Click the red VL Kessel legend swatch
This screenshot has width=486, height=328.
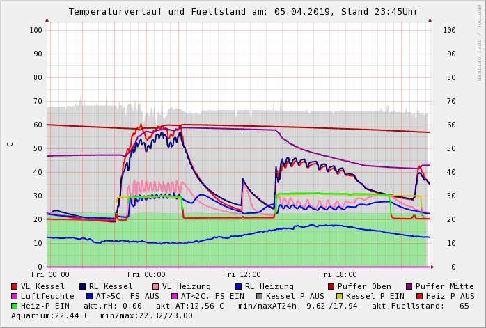click(x=14, y=286)
